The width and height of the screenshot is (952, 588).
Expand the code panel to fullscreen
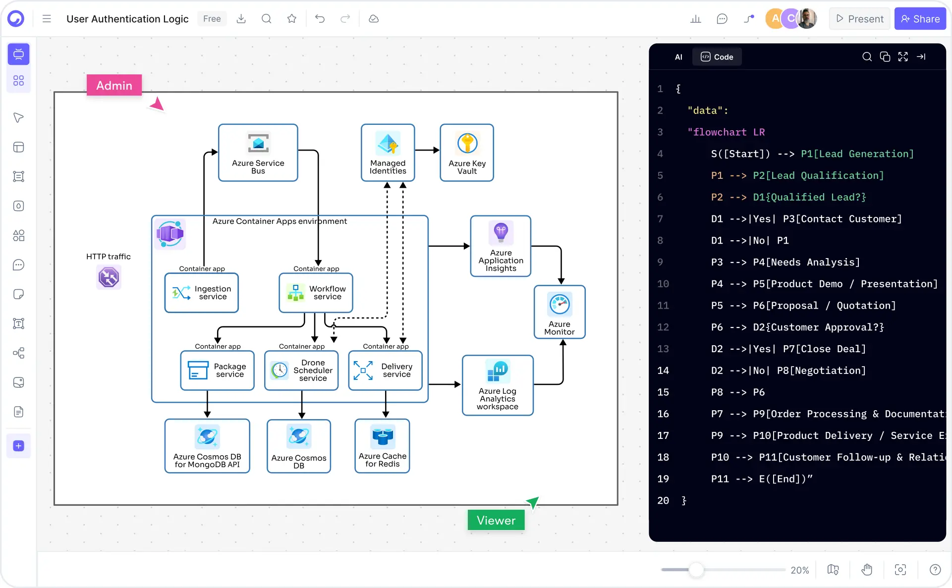click(x=903, y=56)
